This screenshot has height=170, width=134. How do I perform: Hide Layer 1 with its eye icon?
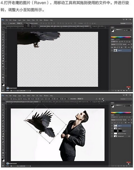pos(112,128)
